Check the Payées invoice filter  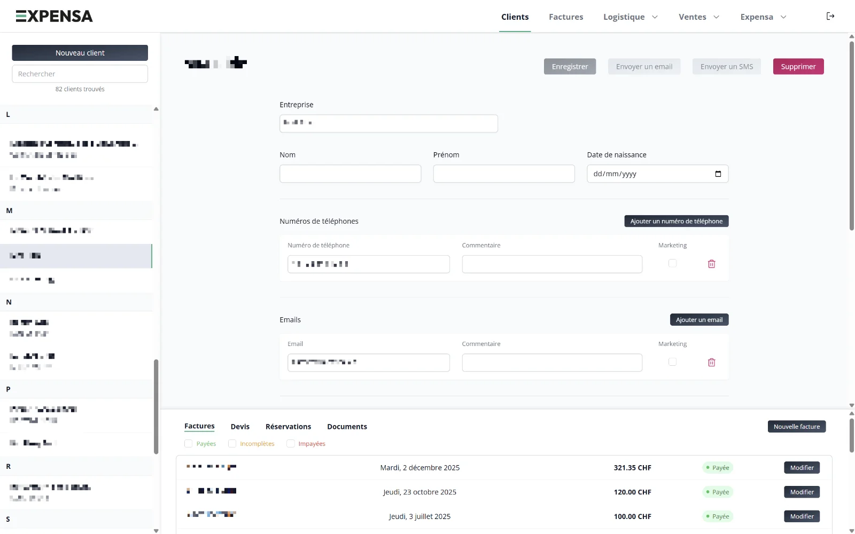coord(188,443)
